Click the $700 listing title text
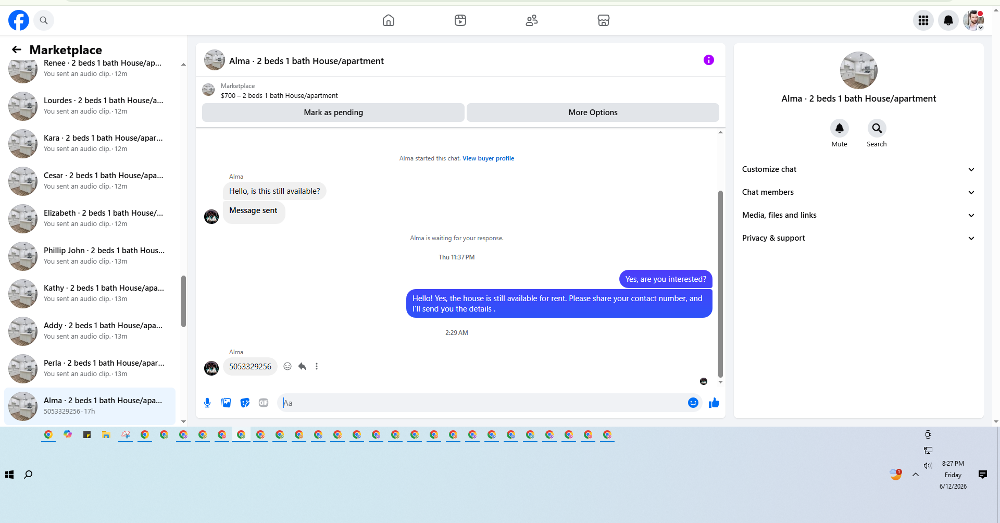1000x523 pixels. pyautogui.click(x=279, y=96)
